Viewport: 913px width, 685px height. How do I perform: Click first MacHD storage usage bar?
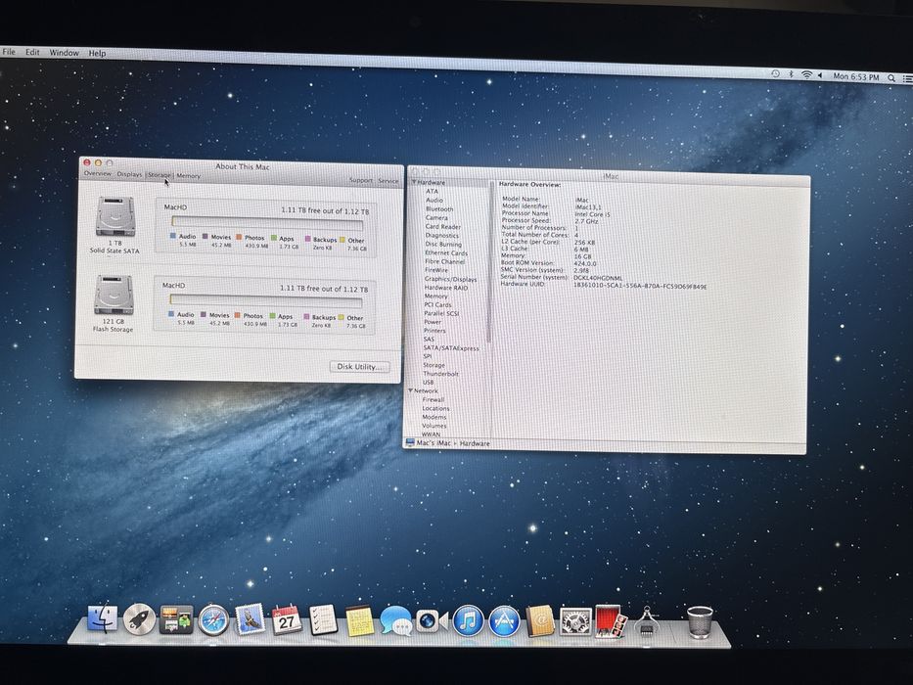coord(267,223)
